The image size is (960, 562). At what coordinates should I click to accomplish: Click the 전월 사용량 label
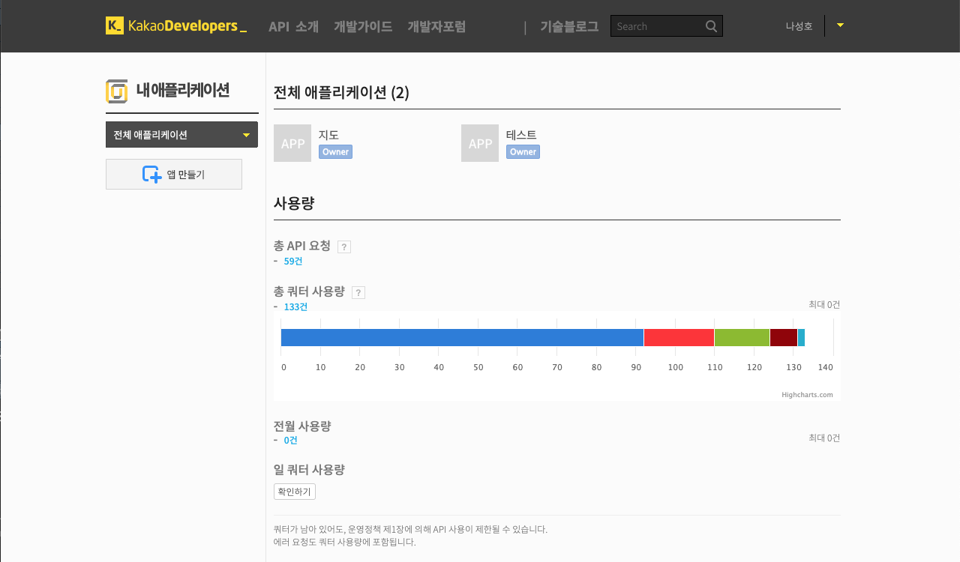pos(302,426)
